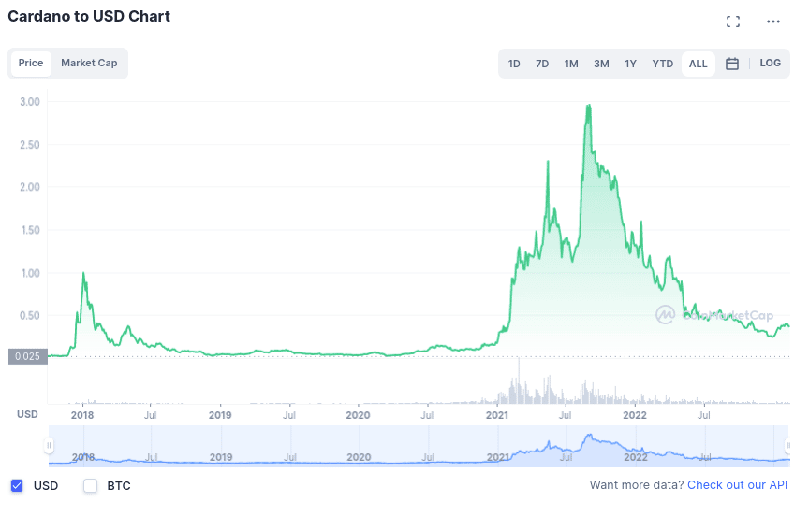Click the 1.50 y-axis value
The height and width of the screenshot is (517, 809).
[31, 230]
